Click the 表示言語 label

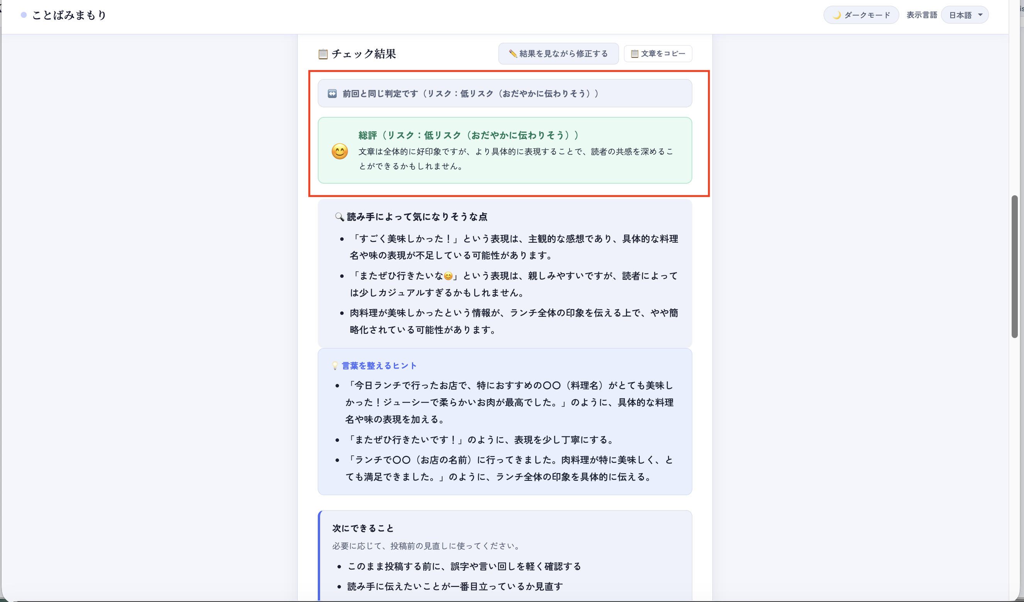(x=922, y=15)
